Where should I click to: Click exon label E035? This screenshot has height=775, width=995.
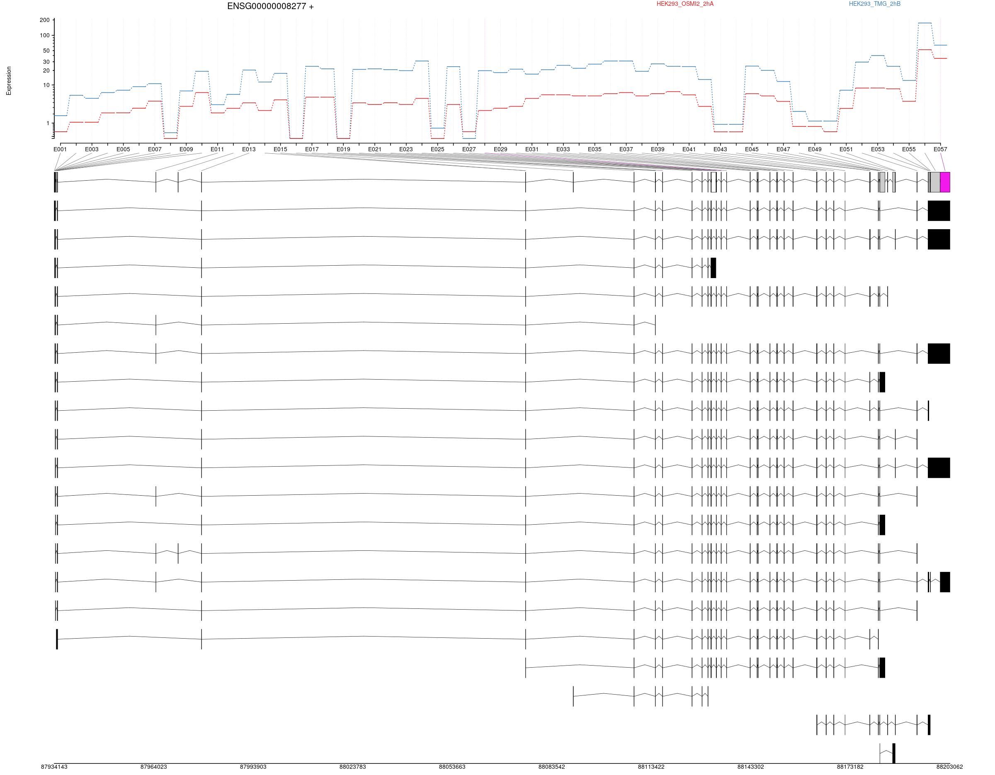coord(595,149)
